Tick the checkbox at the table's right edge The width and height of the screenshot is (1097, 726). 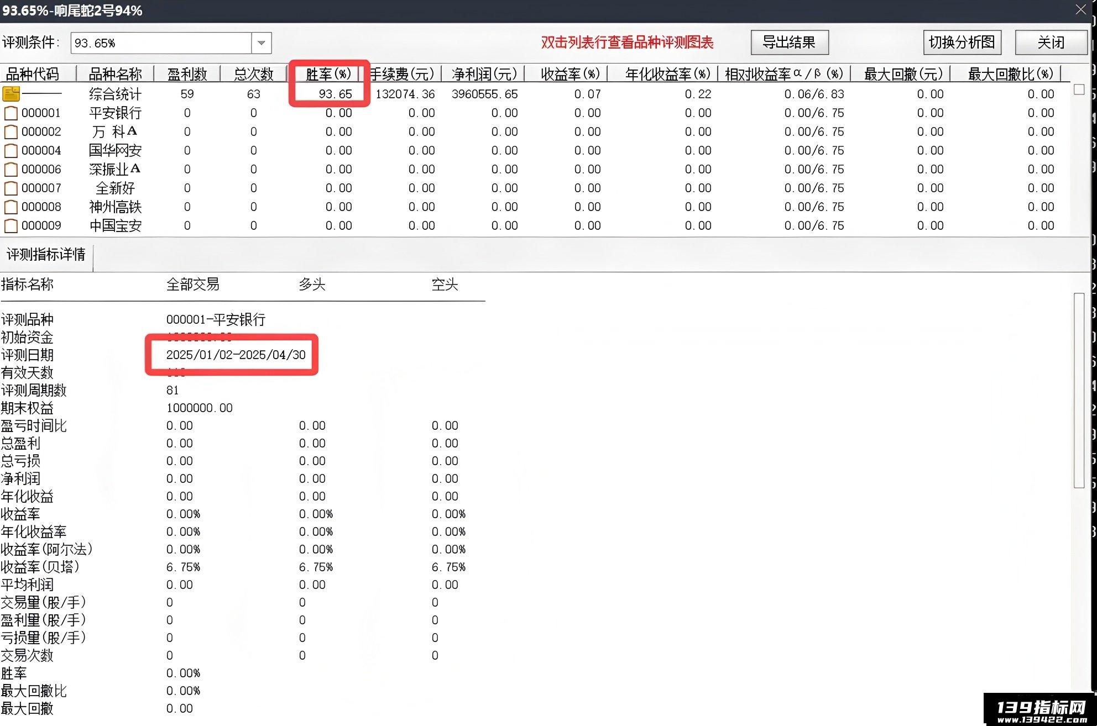1079,89
